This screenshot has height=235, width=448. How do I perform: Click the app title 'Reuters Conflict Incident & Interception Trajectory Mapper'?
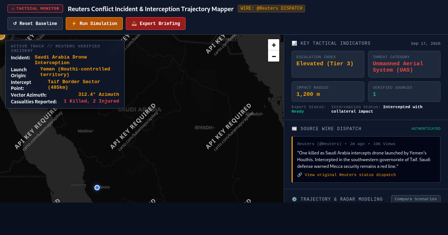(x=150, y=9)
